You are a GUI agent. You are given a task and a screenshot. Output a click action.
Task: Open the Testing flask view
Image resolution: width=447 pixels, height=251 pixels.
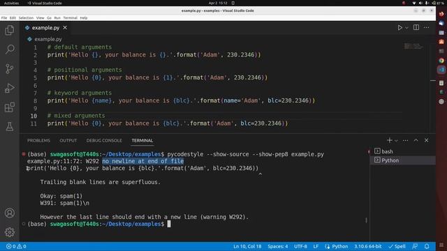pos(9,127)
